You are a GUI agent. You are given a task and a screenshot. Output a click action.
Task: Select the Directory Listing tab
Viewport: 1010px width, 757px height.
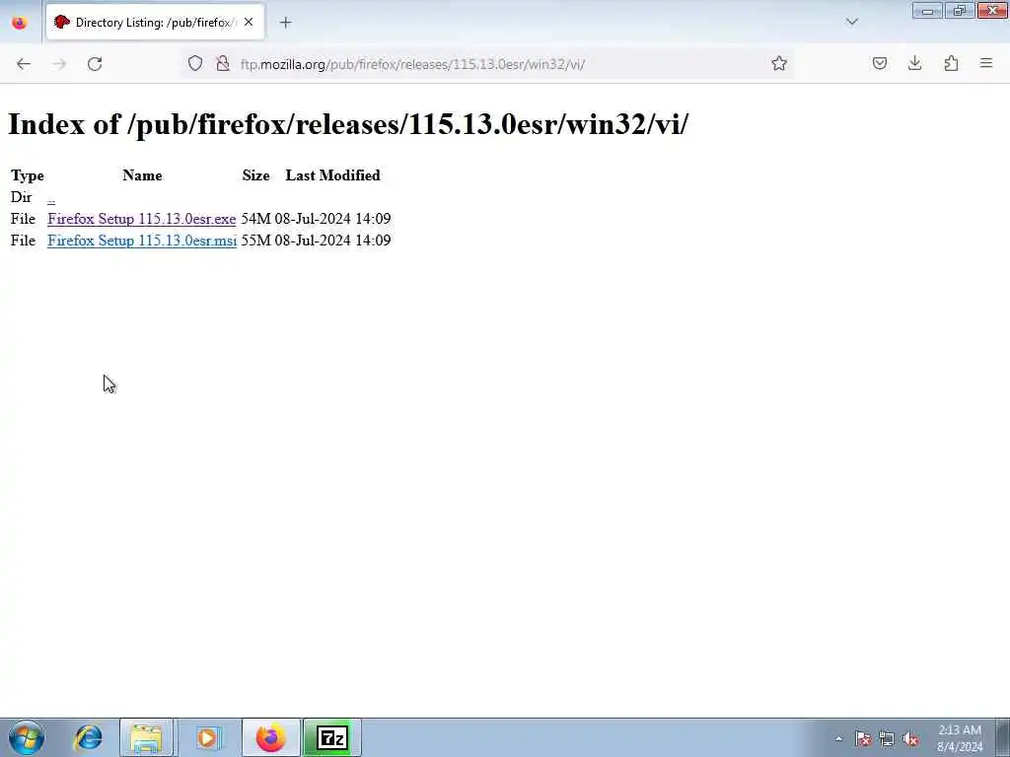[155, 23]
